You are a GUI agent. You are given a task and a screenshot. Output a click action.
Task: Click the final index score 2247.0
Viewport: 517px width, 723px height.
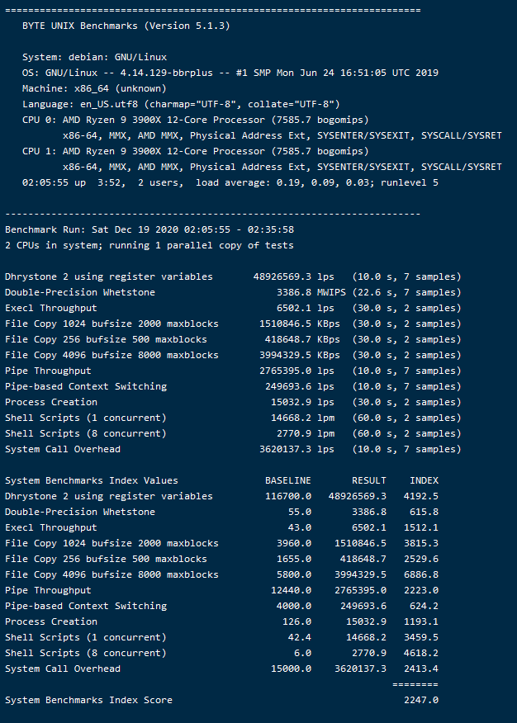(x=420, y=700)
